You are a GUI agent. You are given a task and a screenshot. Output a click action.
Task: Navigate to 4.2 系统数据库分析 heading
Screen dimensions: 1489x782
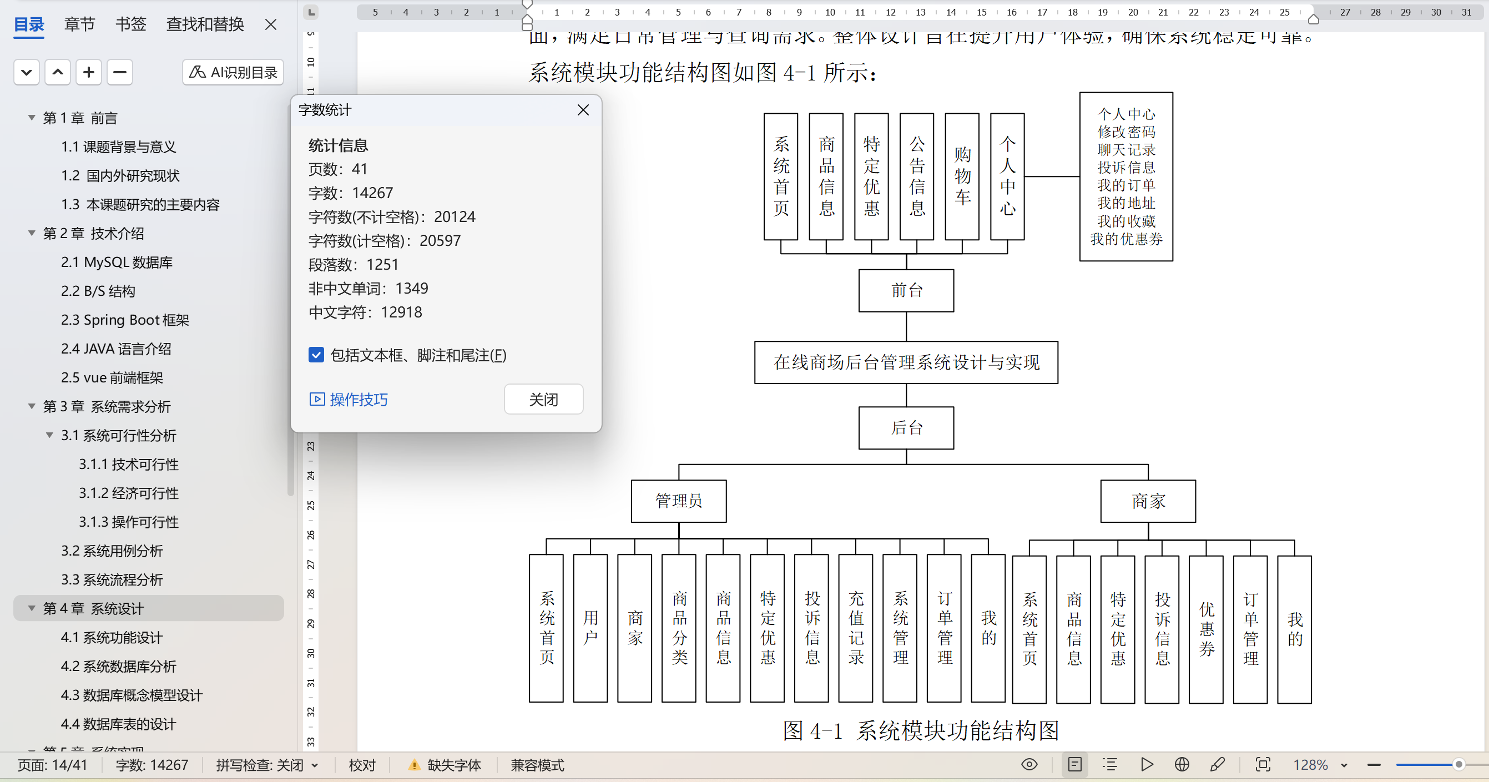click(x=118, y=667)
